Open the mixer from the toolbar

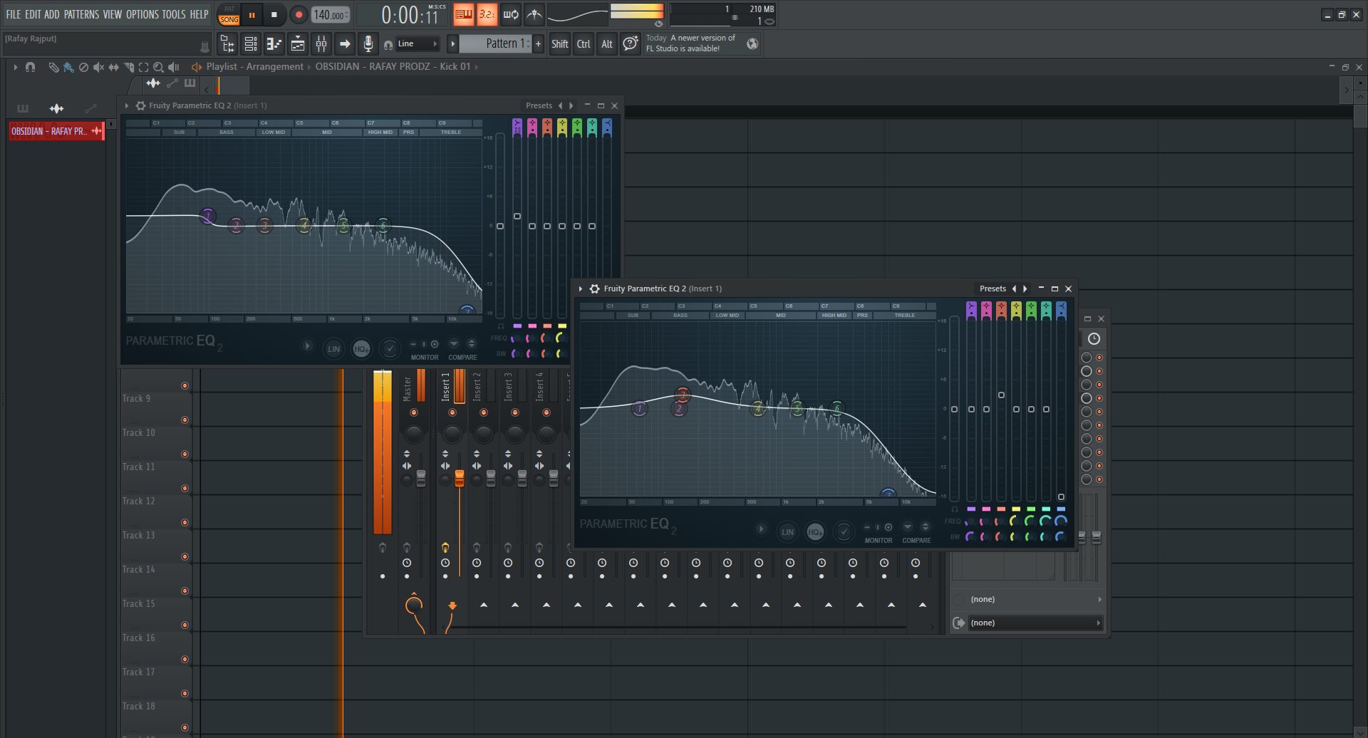coord(321,44)
